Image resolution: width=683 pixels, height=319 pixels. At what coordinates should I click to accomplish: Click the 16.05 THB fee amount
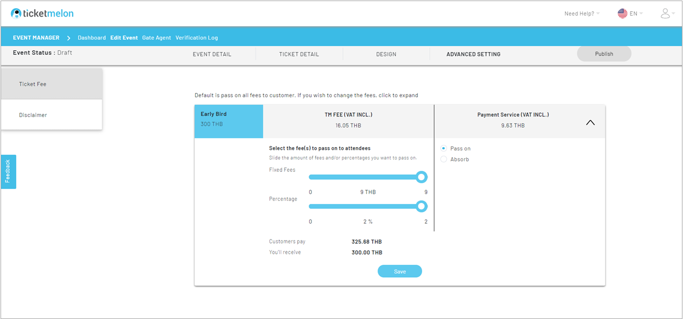click(x=348, y=125)
